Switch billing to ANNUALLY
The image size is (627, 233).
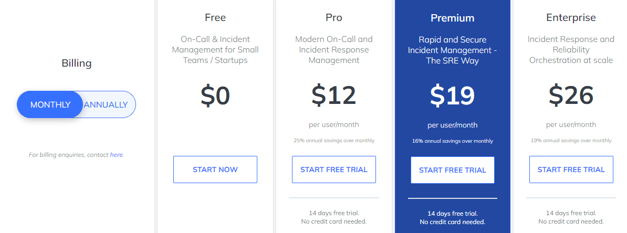point(106,105)
